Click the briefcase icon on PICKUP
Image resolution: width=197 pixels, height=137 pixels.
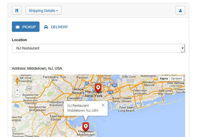[x=18, y=27]
